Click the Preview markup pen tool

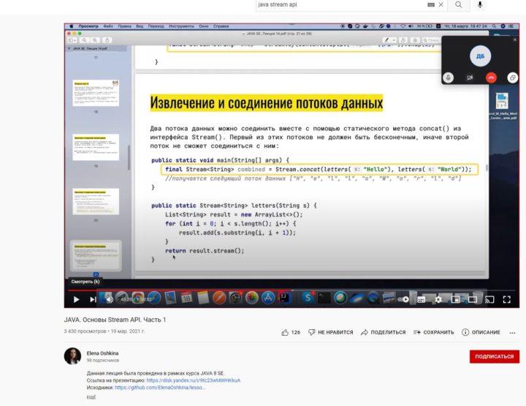pyautogui.click(x=386, y=40)
